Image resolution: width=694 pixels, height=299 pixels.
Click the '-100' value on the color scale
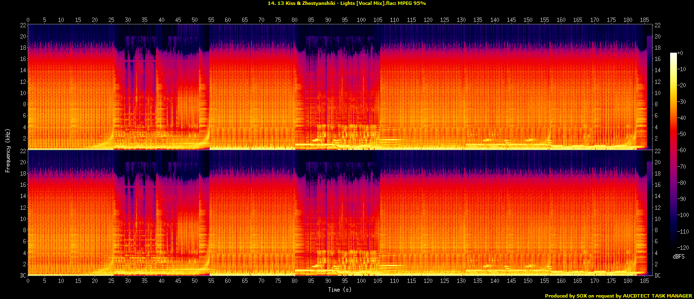(684, 214)
